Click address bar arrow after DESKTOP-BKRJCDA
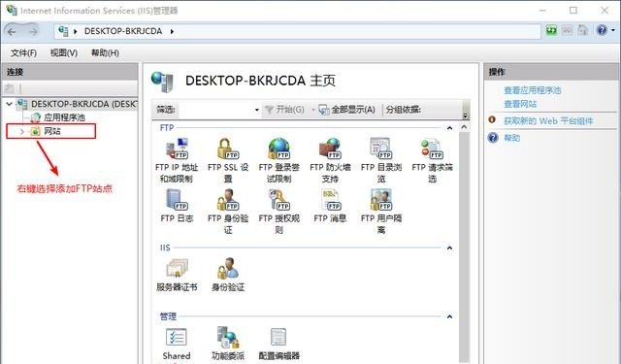 [x=172, y=31]
